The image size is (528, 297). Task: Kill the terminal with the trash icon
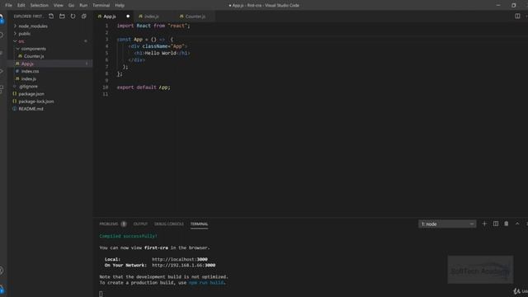coord(506,224)
